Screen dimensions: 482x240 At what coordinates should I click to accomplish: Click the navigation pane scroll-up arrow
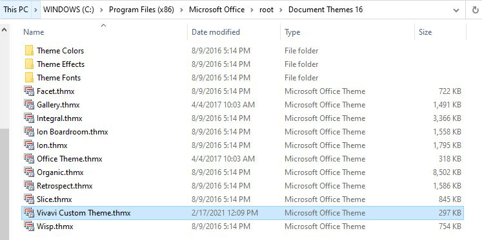[5, 30]
